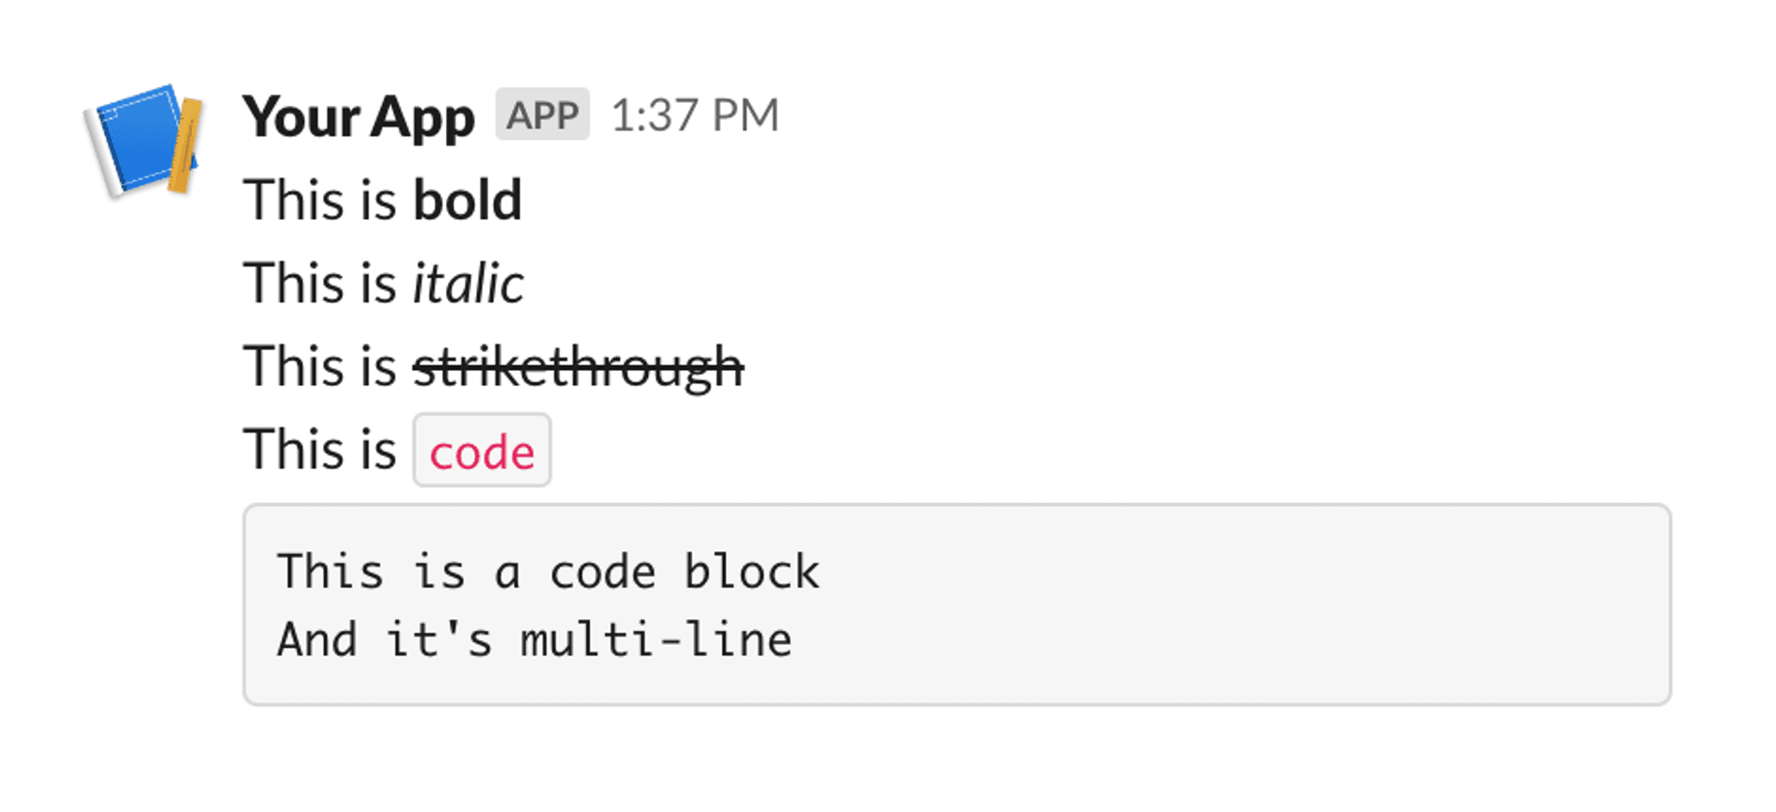The width and height of the screenshot is (1776, 812).
Task: Click the bold word in the first line
Action: [x=469, y=201]
